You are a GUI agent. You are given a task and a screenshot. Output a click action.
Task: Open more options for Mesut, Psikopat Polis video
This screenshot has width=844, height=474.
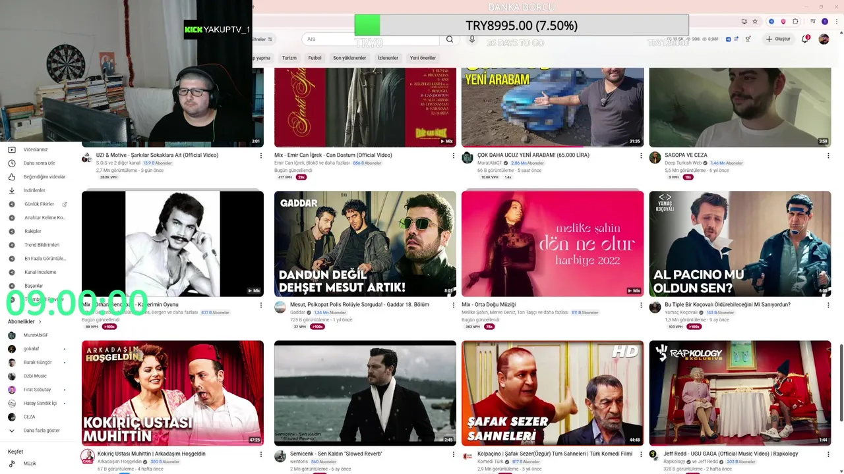[453, 305]
